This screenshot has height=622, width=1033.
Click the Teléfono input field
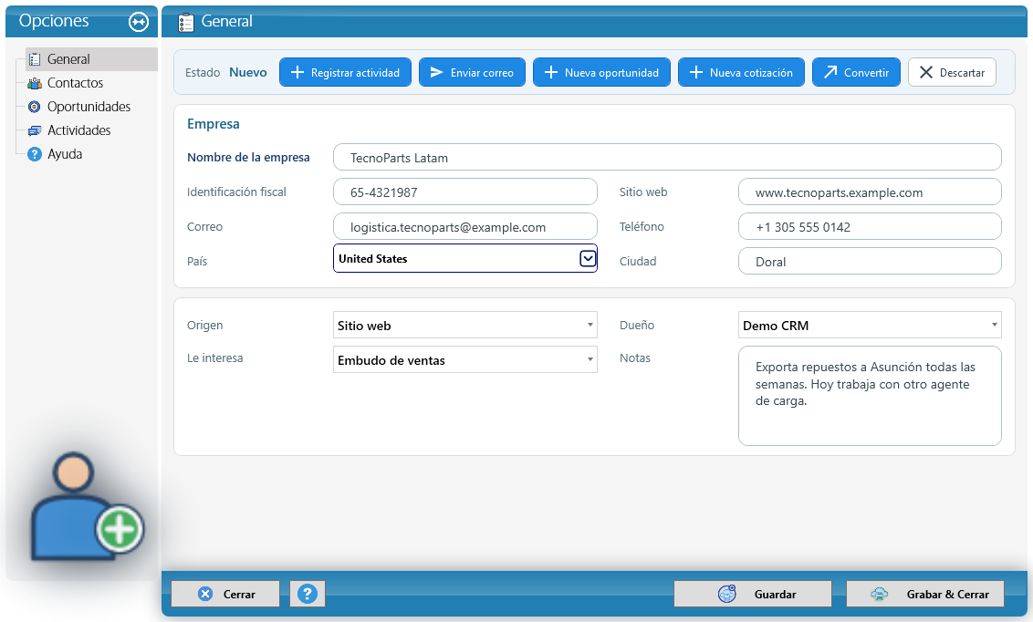[870, 226]
